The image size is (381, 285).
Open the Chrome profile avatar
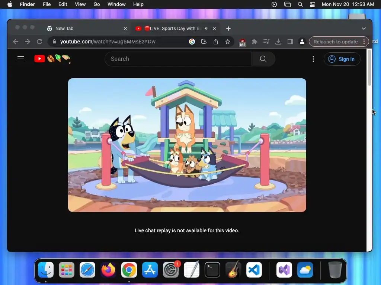coord(302,42)
